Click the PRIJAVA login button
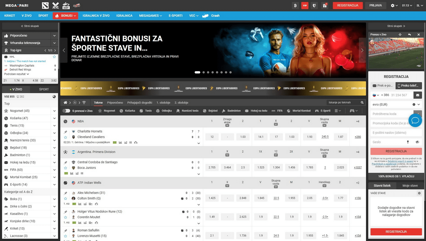 pyautogui.click(x=375, y=5)
